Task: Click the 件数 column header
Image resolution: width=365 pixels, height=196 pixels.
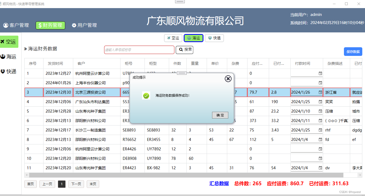Action: tap(178, 63)
